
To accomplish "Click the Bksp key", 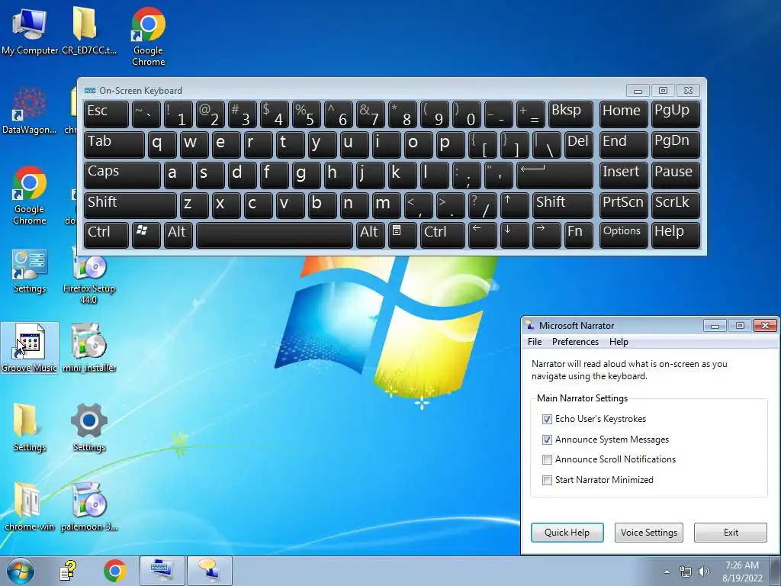I will pyautogui.click(x=570, y=114).
